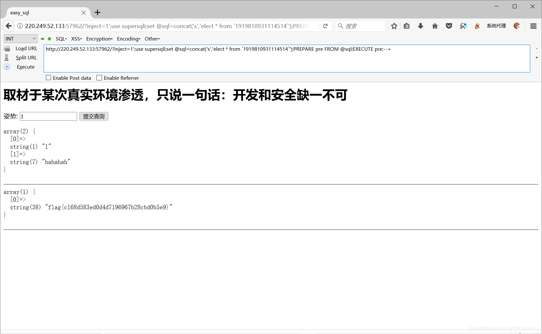Screen dimensions: 542x334
Task: Open the Pocket shield icon
Action: (x=449, y=26)
